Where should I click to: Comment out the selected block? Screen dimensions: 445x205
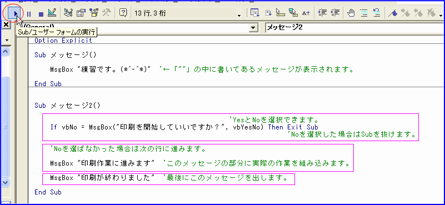pos(364,13)
